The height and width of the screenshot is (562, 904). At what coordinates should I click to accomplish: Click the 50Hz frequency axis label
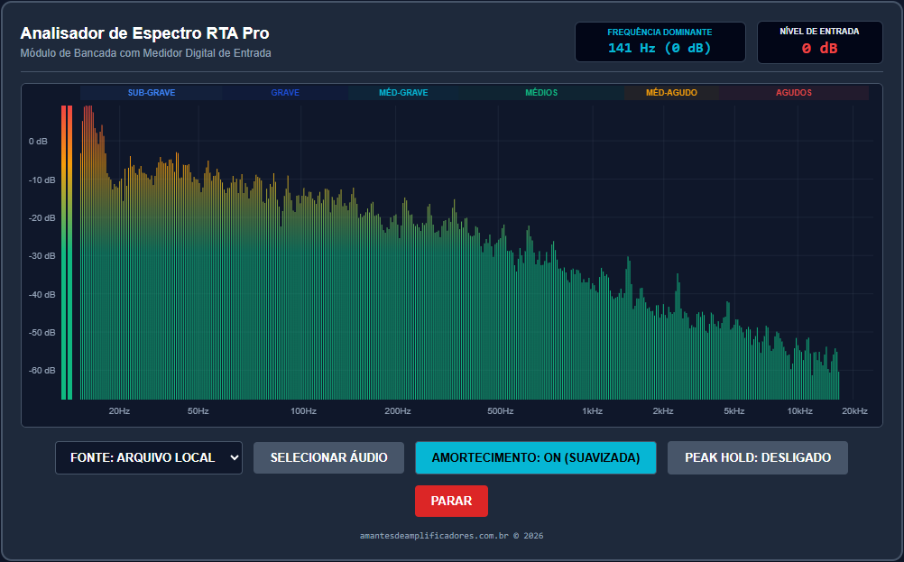pos(198,411)
